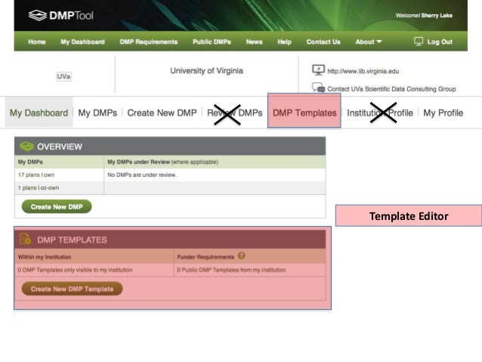Screen dimensions: 482x362
Task: Click the 'Within my Institution' column header
Action: (45, 257)
